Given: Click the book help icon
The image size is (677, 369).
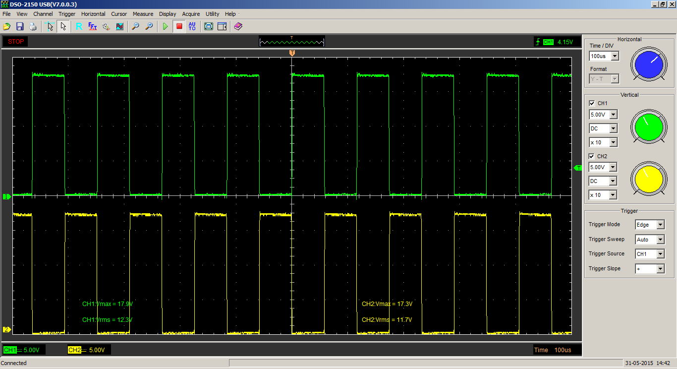Looking at the screenshot, I should pos(238,26).
